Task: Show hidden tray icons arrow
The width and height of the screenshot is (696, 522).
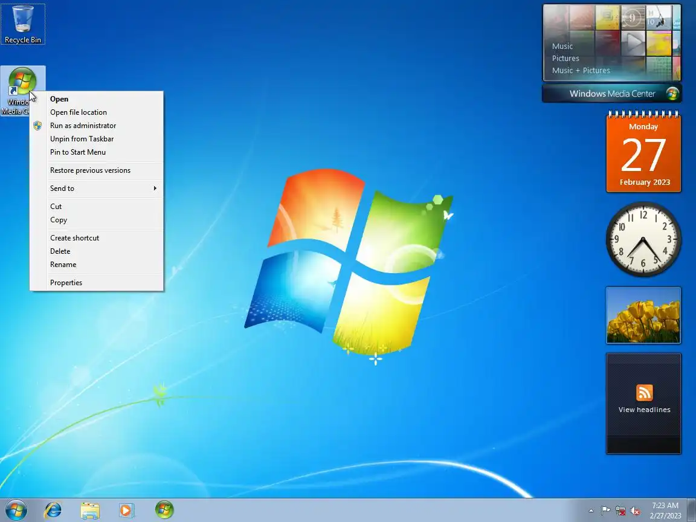Action: pyautogui.click(x=591, y=511)
